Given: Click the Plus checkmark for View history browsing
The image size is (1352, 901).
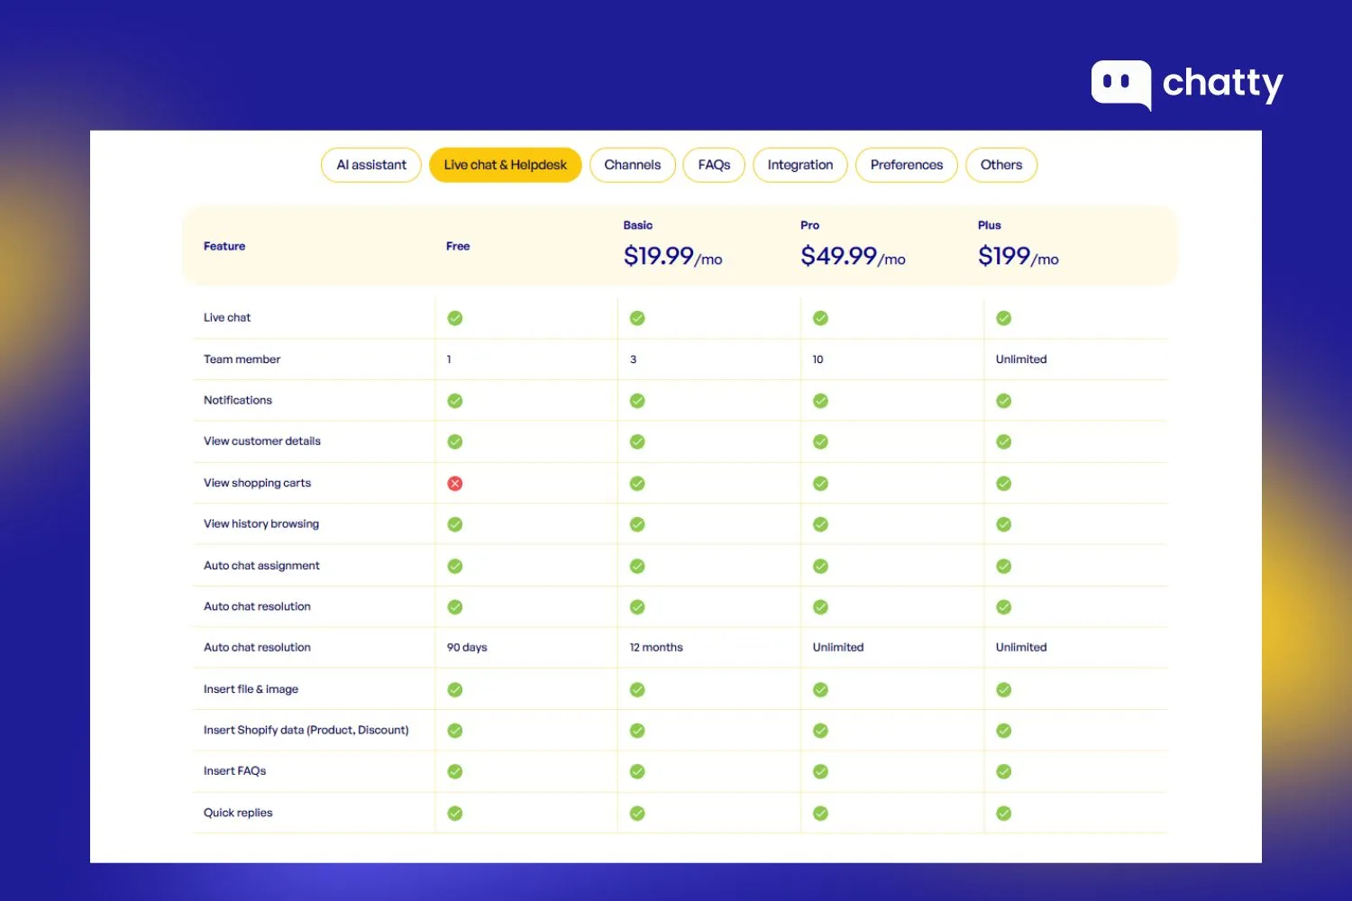Looking at the screenshot, I should [1004, 524].
